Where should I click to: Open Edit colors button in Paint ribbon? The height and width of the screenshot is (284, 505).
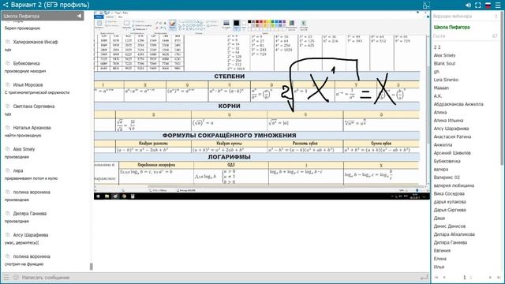click(x=291, y=24)
